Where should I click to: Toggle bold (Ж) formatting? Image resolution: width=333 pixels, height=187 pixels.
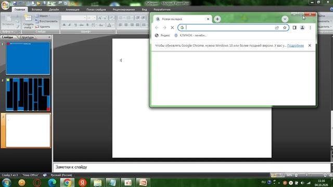(x=64, y=25)
